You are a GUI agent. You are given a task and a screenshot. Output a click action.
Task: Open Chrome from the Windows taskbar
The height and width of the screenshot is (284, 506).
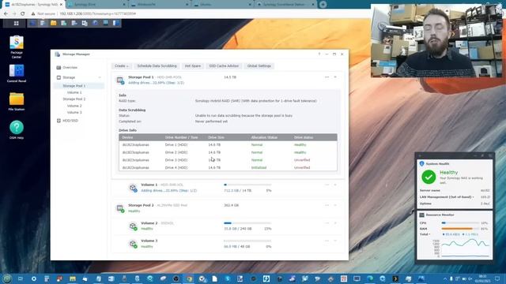189,278
